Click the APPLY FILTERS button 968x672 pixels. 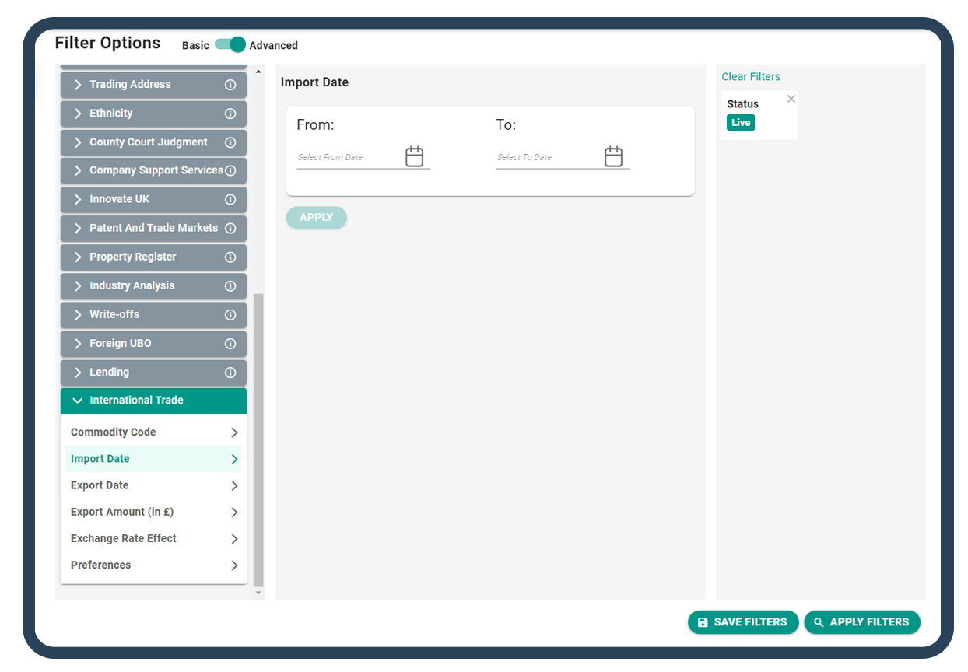pos(862,622)
